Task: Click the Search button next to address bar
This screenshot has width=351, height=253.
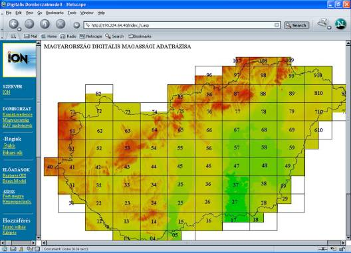Action: tap(296, 25)
